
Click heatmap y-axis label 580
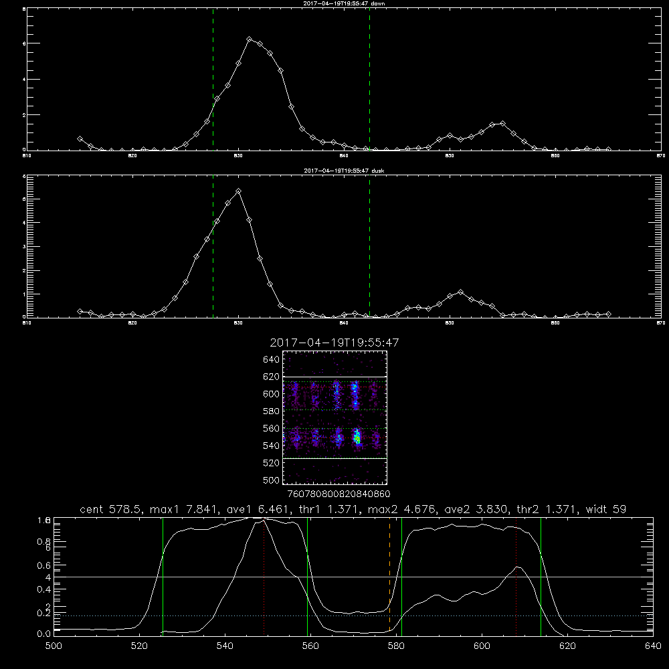coord(272,411)
